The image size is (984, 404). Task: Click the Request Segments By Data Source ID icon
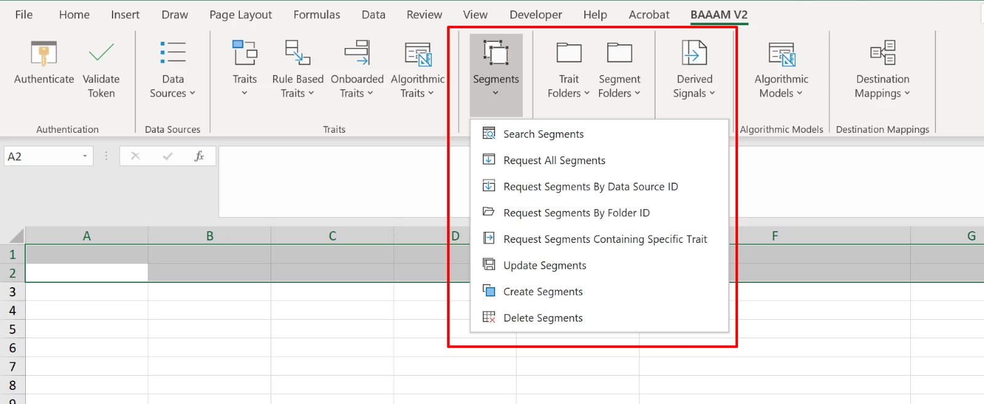point(489,186)
